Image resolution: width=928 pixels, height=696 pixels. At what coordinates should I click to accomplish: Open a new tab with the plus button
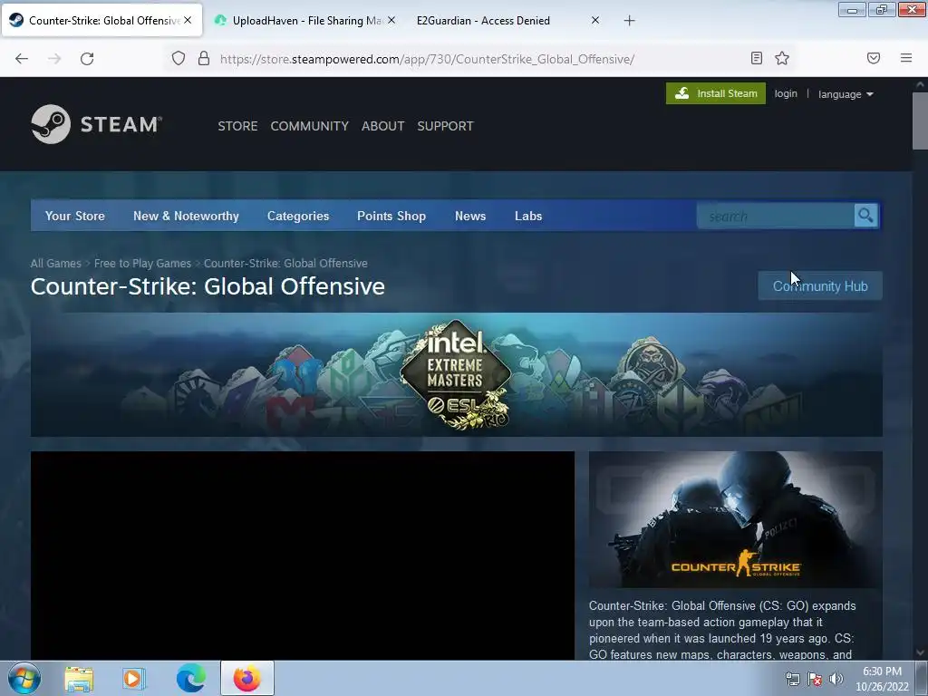point(629,21)
